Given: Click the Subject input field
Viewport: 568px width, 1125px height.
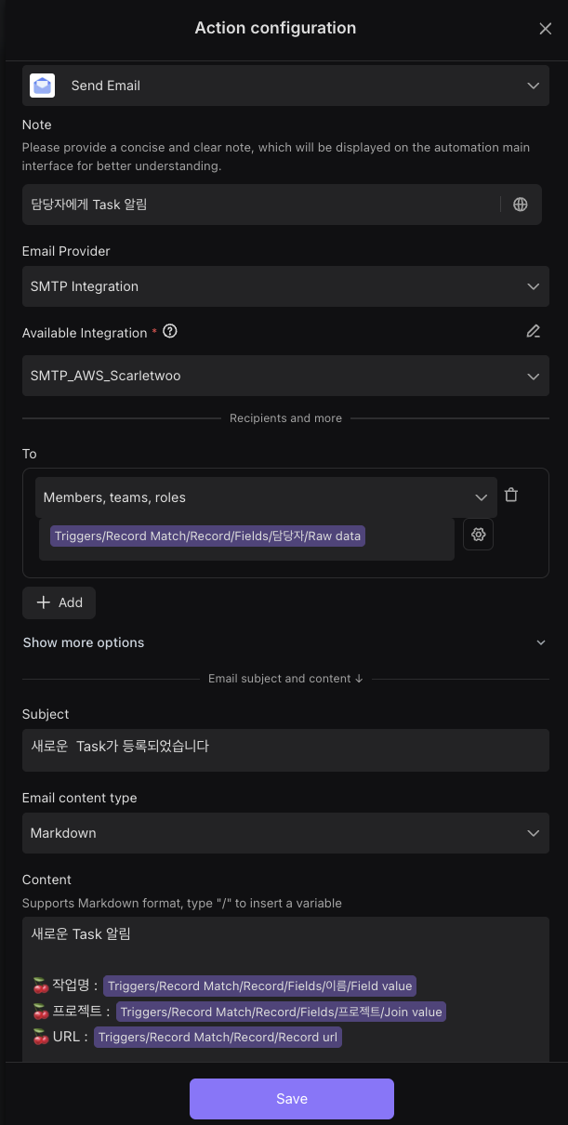Looking at the screenshot, I should coord(284,749).
